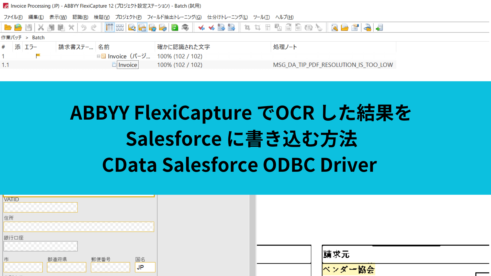Select the Batch breadcrumb entry
Screen dimensions: 491x276
(x=38, y=37)
